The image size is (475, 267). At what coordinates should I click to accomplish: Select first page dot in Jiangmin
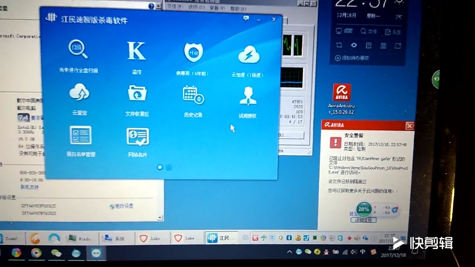pyautogui.click(x=160, y=167)
